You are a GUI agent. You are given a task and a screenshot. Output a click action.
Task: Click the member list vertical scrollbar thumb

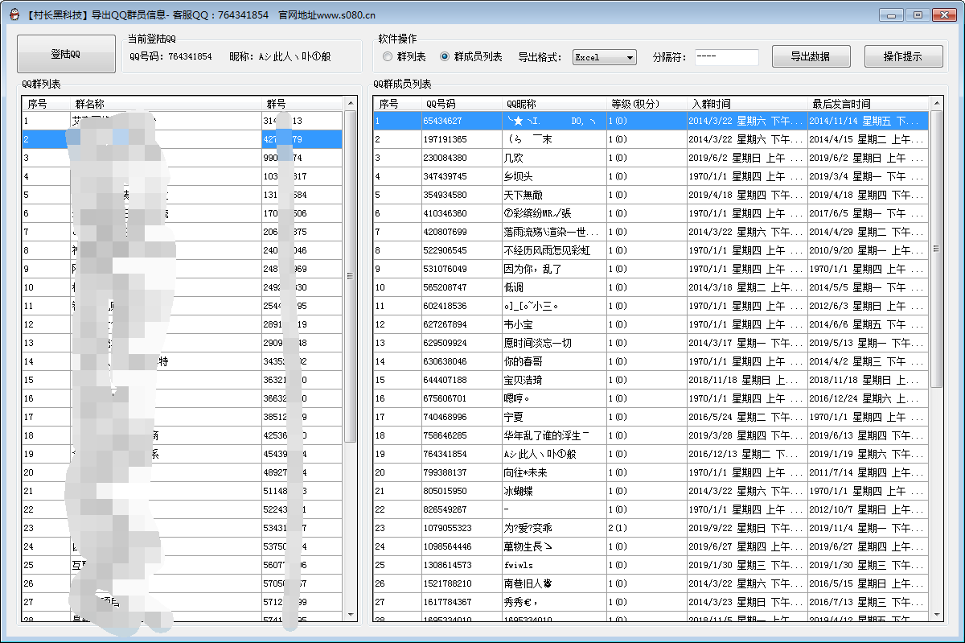[x=936, y=249]
